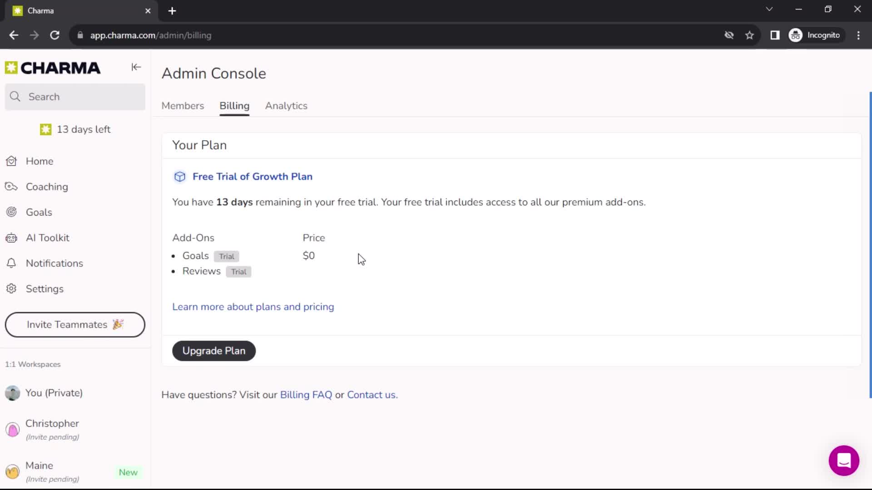Collapse the sidebar with arrow icon
The width and height of the screenshot is (872, 490).
coord(136,67)
